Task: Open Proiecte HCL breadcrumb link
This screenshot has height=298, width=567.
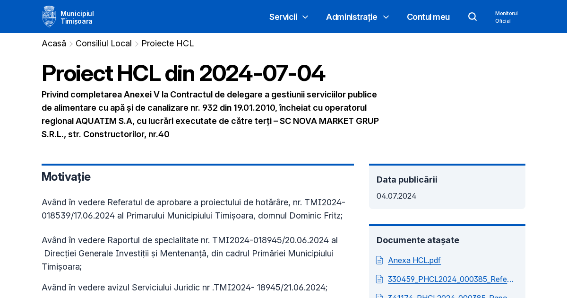Action: pos(167,44)
